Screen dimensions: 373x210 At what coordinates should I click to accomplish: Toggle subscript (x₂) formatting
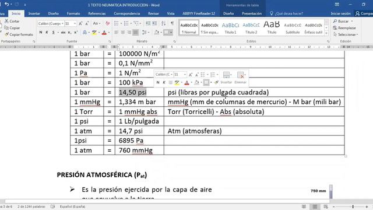pos(69,33)
